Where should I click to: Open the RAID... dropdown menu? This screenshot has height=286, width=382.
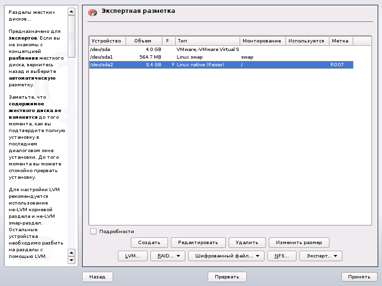pos(168,256)
